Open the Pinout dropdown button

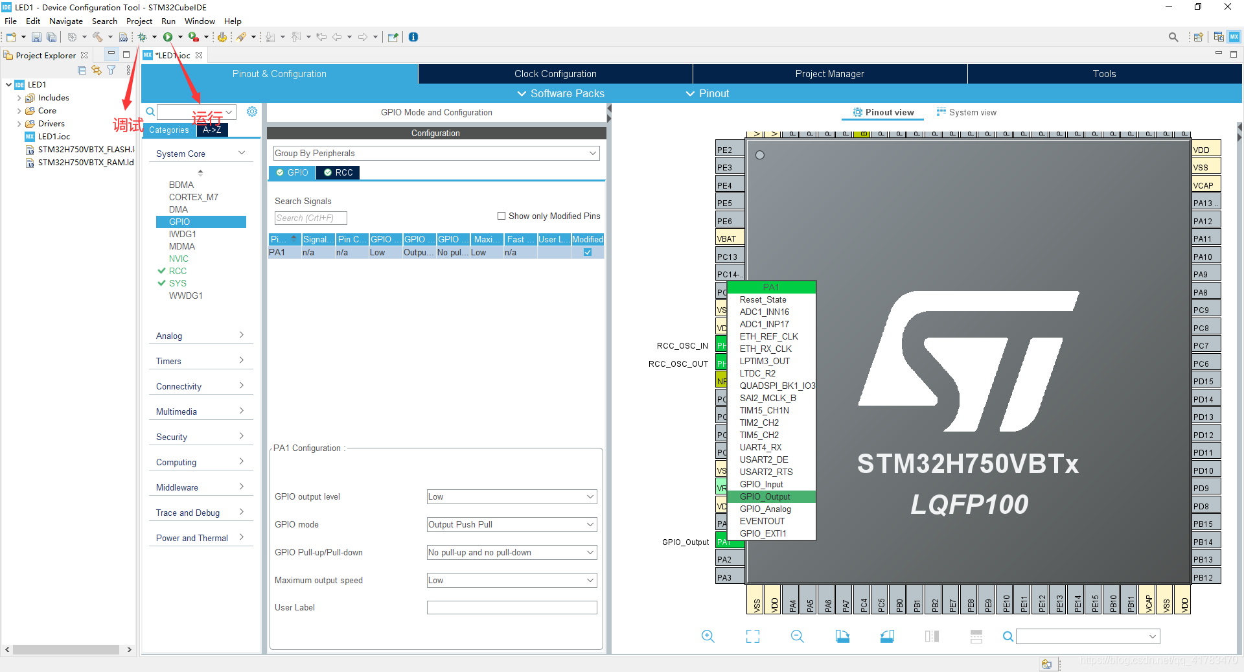708,93
